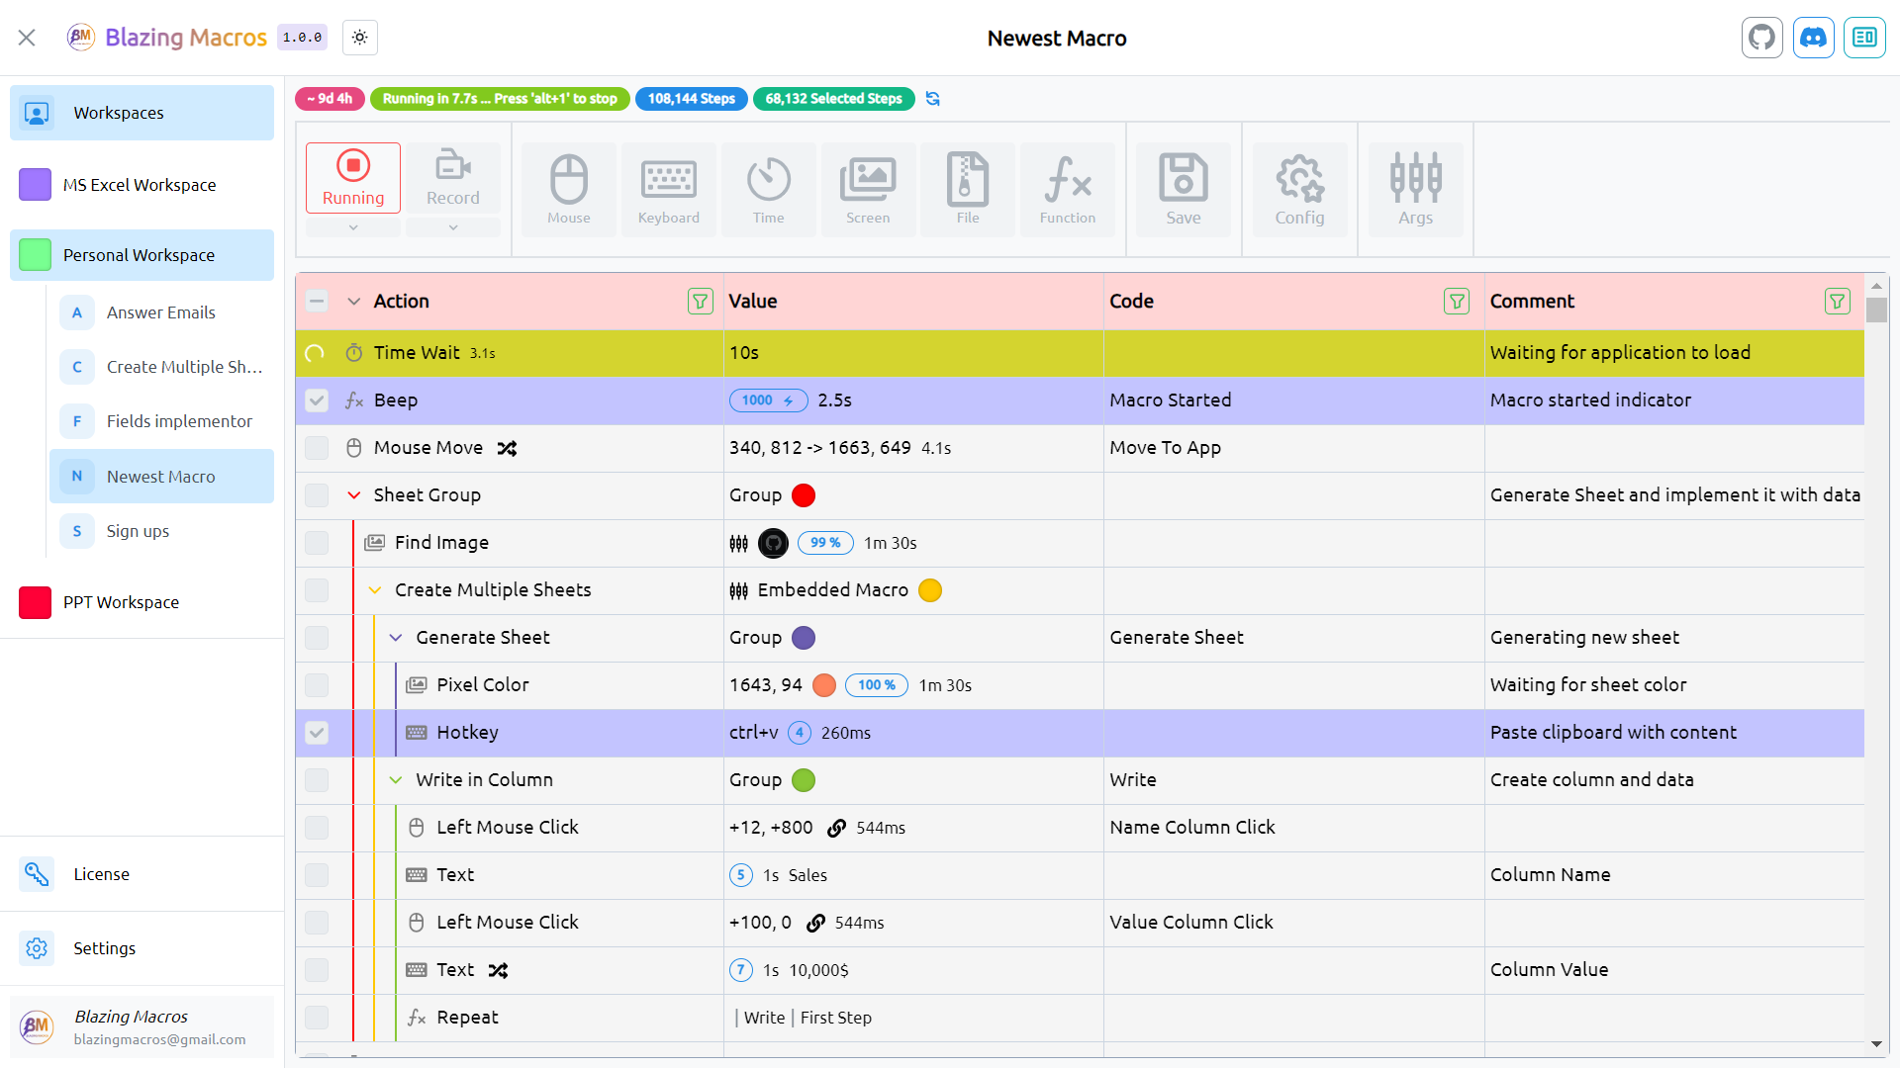Check the Write in Column row checkbox
1900x1068 pixels.
pos(317,780)
